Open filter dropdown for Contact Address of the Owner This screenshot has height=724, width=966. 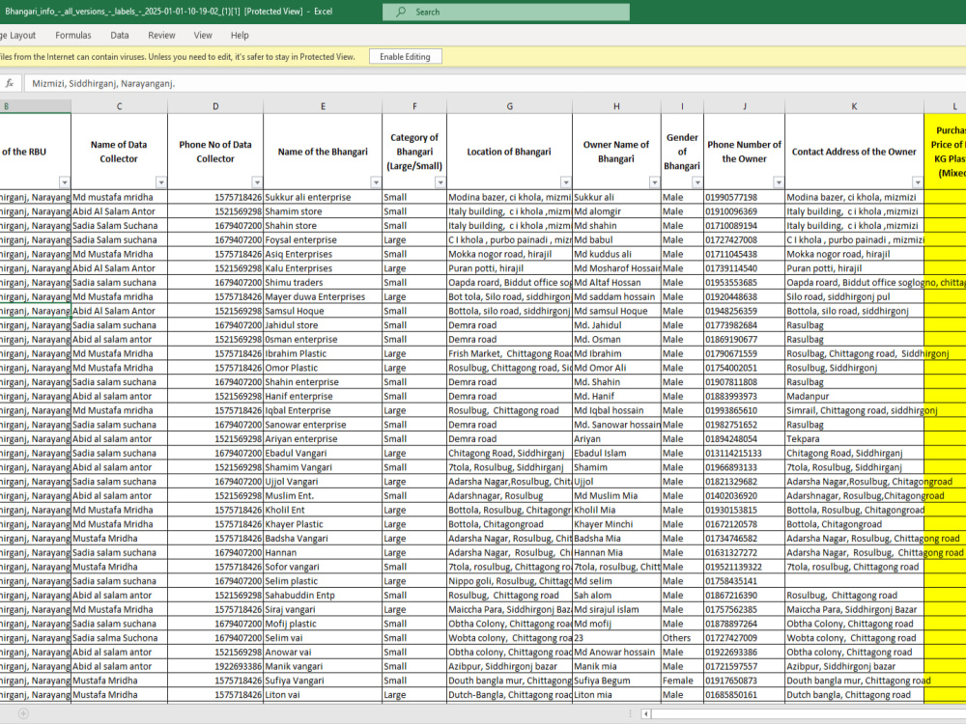click(x=918, y=182)
